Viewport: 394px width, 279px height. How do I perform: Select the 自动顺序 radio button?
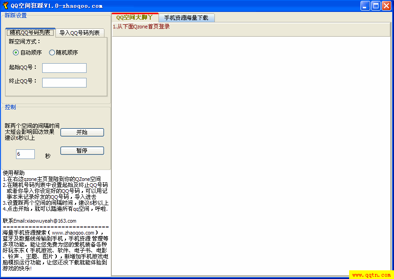[16, 53]
